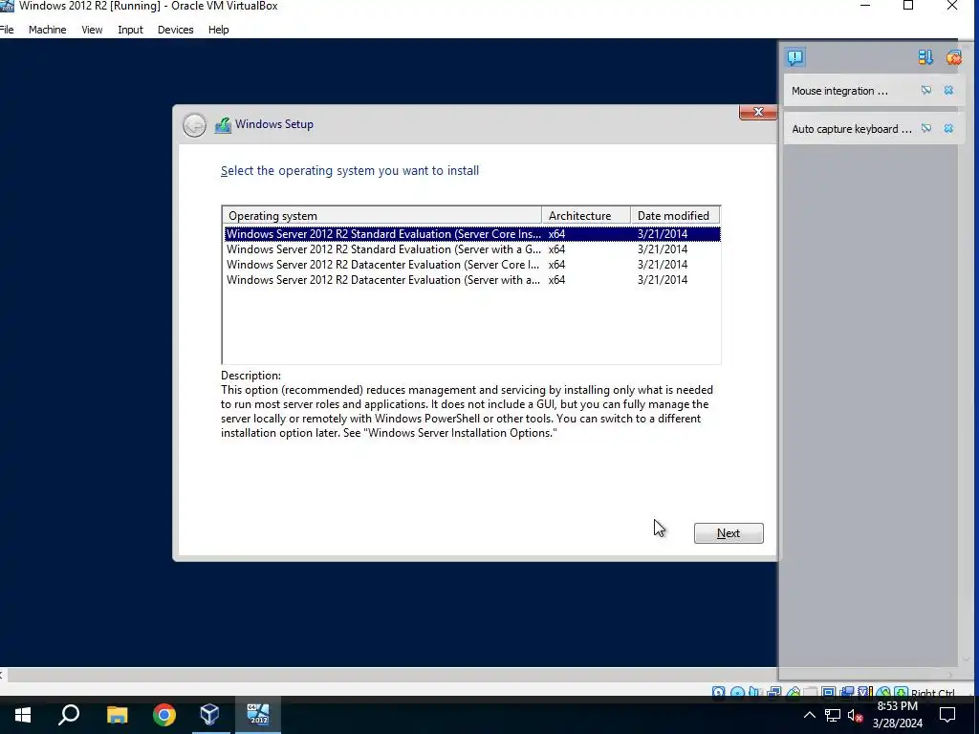Open the File menu
979x734 pixels.
[x=7, y=30]
